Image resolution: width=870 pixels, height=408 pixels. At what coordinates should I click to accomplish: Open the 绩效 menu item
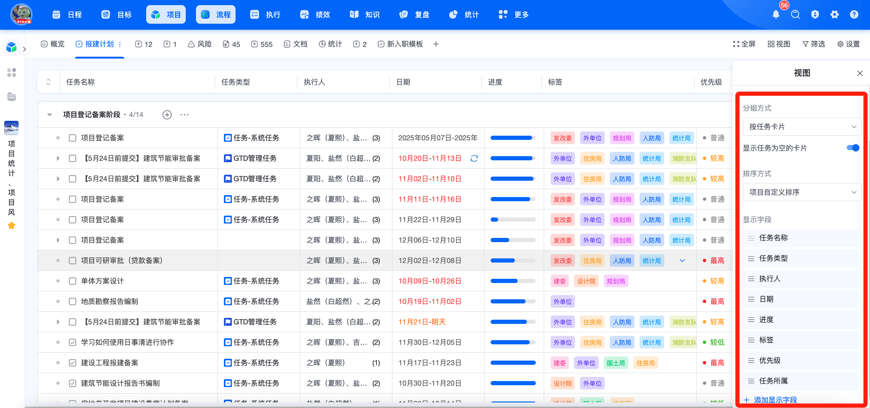[x=315, y=14]
